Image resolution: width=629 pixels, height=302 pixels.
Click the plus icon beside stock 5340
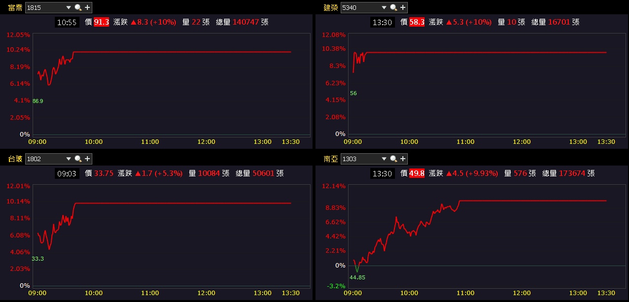[x=403, y=7]
